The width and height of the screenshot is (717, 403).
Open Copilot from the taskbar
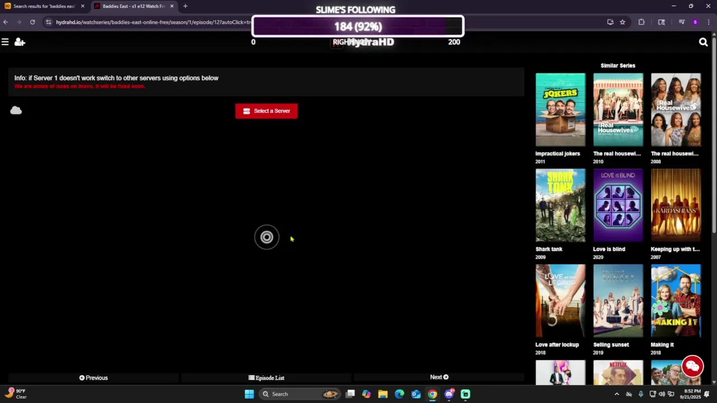pyautogui.click(x=366, y=394)
